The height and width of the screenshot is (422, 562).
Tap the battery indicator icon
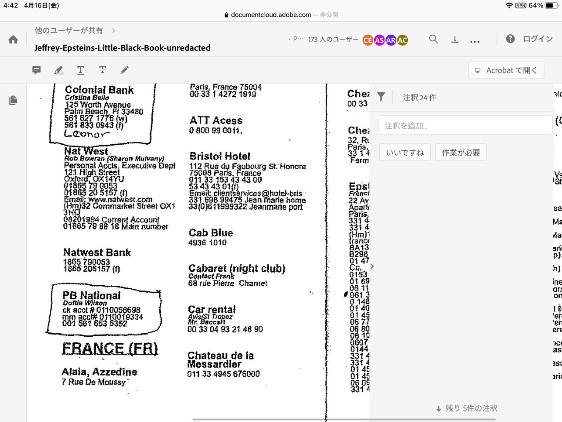[x=551, y=5]
